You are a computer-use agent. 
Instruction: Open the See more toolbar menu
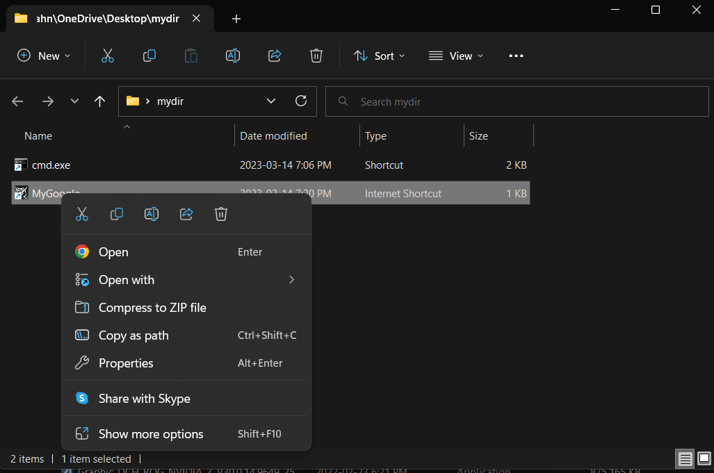pos(515,56)
